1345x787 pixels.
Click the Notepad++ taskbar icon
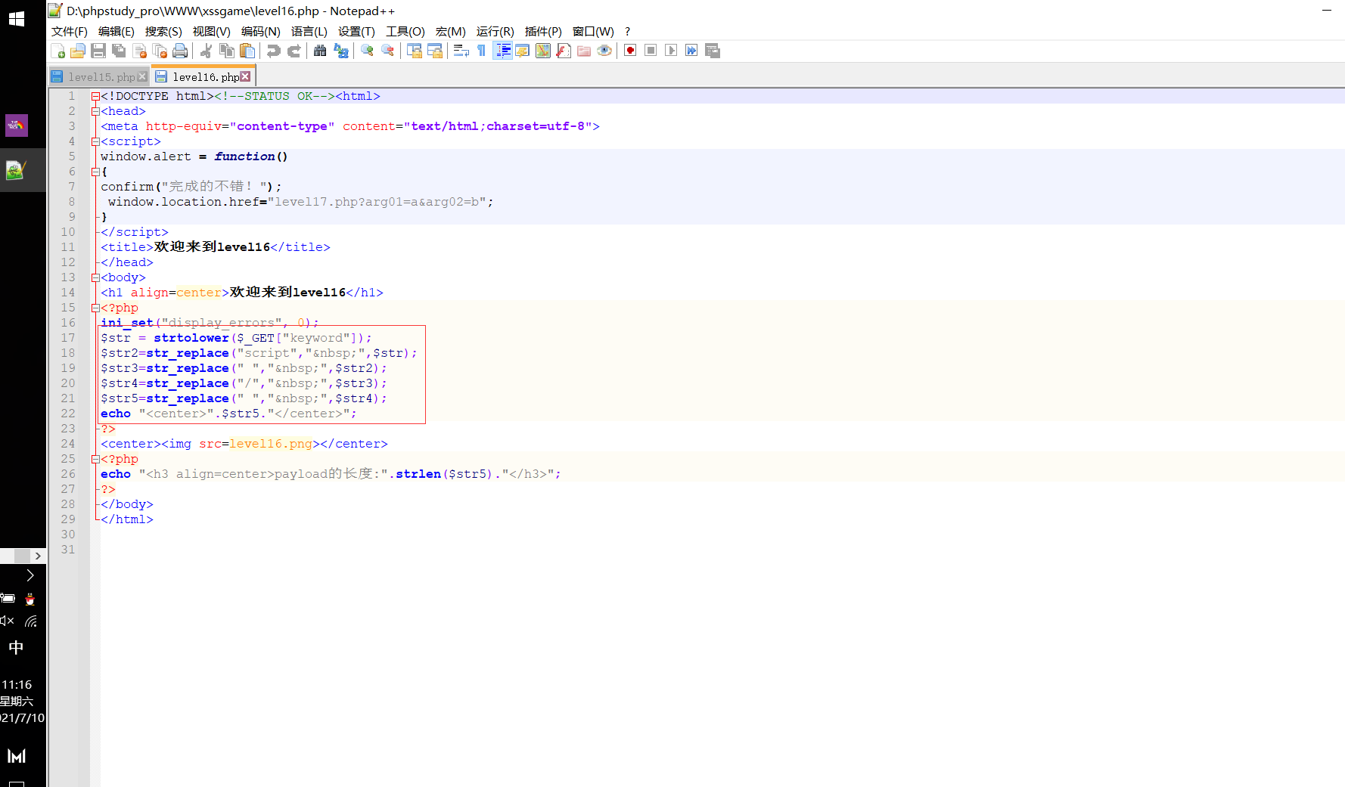tap(17, 170)
